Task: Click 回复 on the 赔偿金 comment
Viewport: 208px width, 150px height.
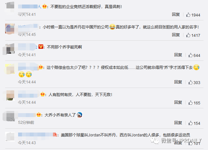Action: click(x=178, y=82)
